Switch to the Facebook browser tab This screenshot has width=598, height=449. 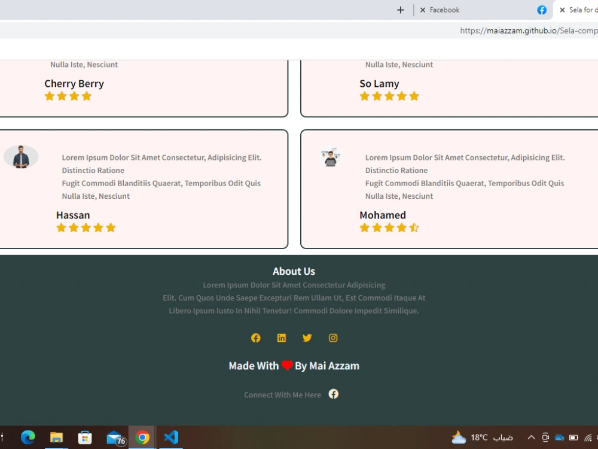pos(483,10)
